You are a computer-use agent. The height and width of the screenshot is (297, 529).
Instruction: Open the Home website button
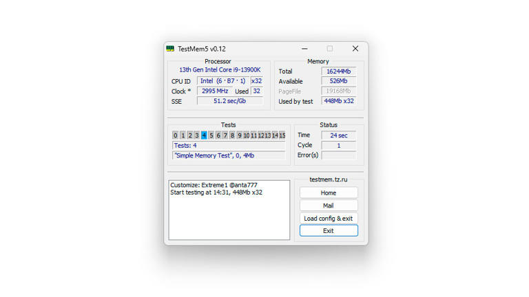[x=329, y=192]
